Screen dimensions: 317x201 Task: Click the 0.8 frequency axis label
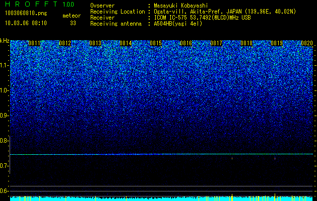[x=4, y=141]
